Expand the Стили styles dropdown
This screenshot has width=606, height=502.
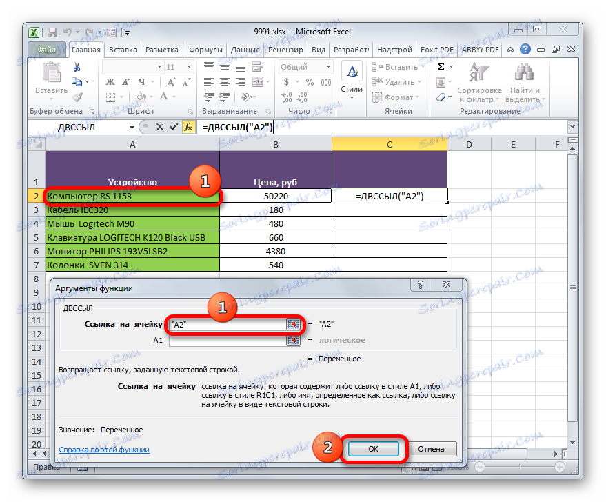pyautogui.click(x=352, y=98)
